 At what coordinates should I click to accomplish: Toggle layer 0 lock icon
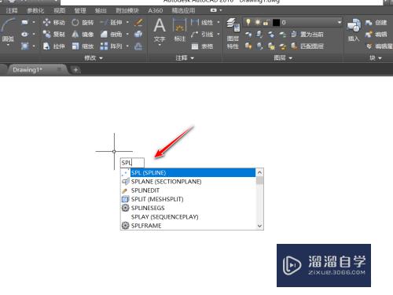tap(266, 23)
